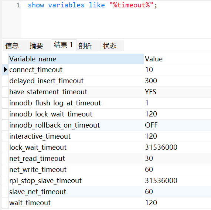This screenshot has height=210, width=211.
Task: Click the Value column header
Action: tap(177, 59)
